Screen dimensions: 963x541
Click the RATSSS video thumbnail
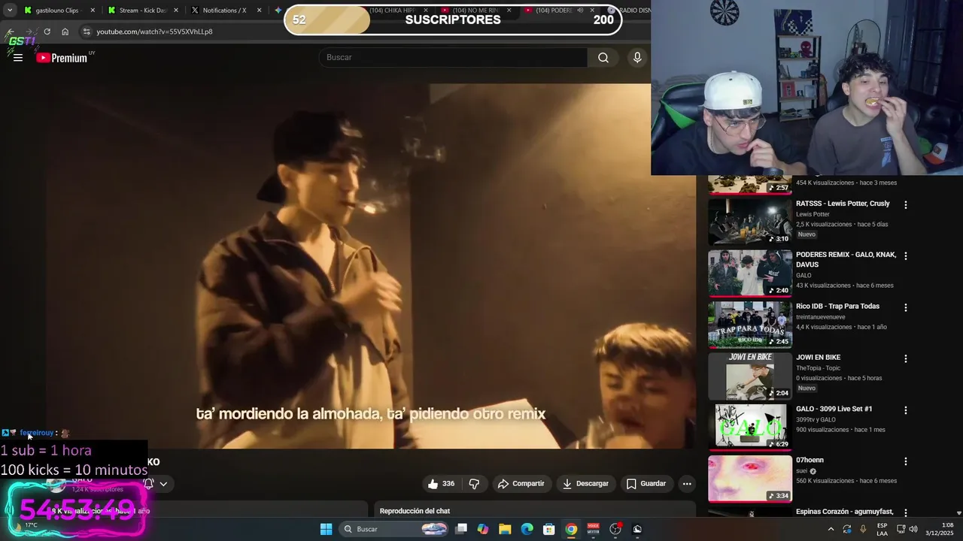coord(749,222)
